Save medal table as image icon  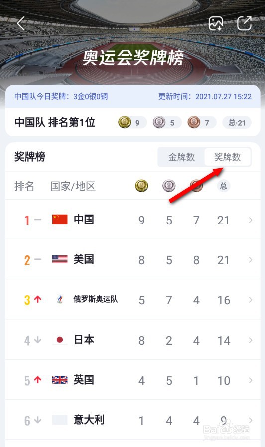click(x=216, y=23)
